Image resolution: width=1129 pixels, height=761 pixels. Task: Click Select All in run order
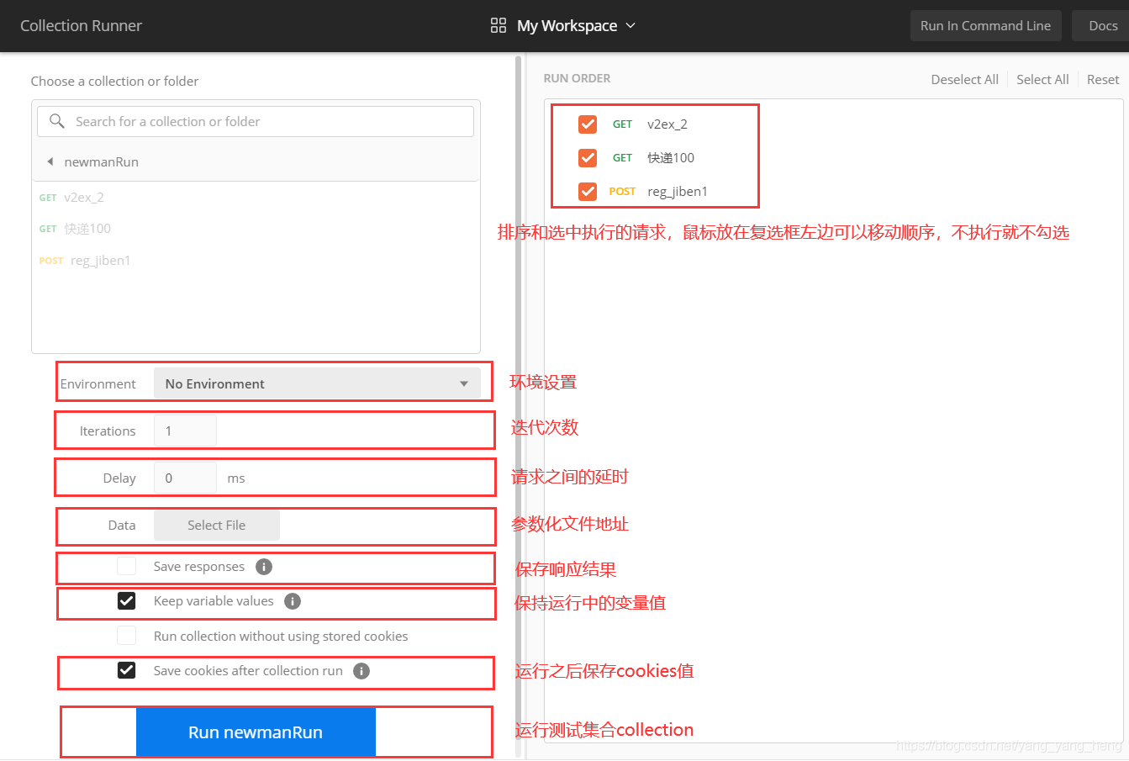[1042, 78]
